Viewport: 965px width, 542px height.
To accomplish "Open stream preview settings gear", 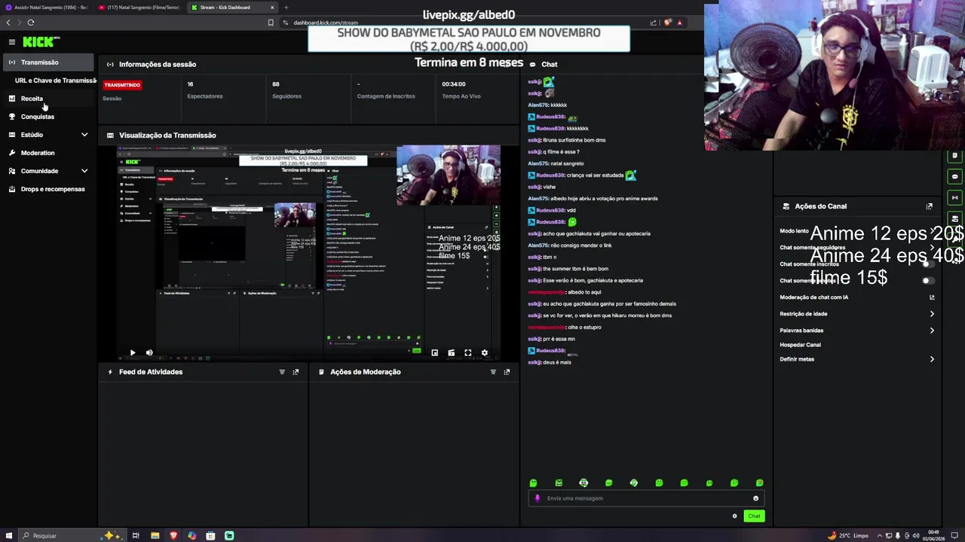I will (x=485, y=352).
